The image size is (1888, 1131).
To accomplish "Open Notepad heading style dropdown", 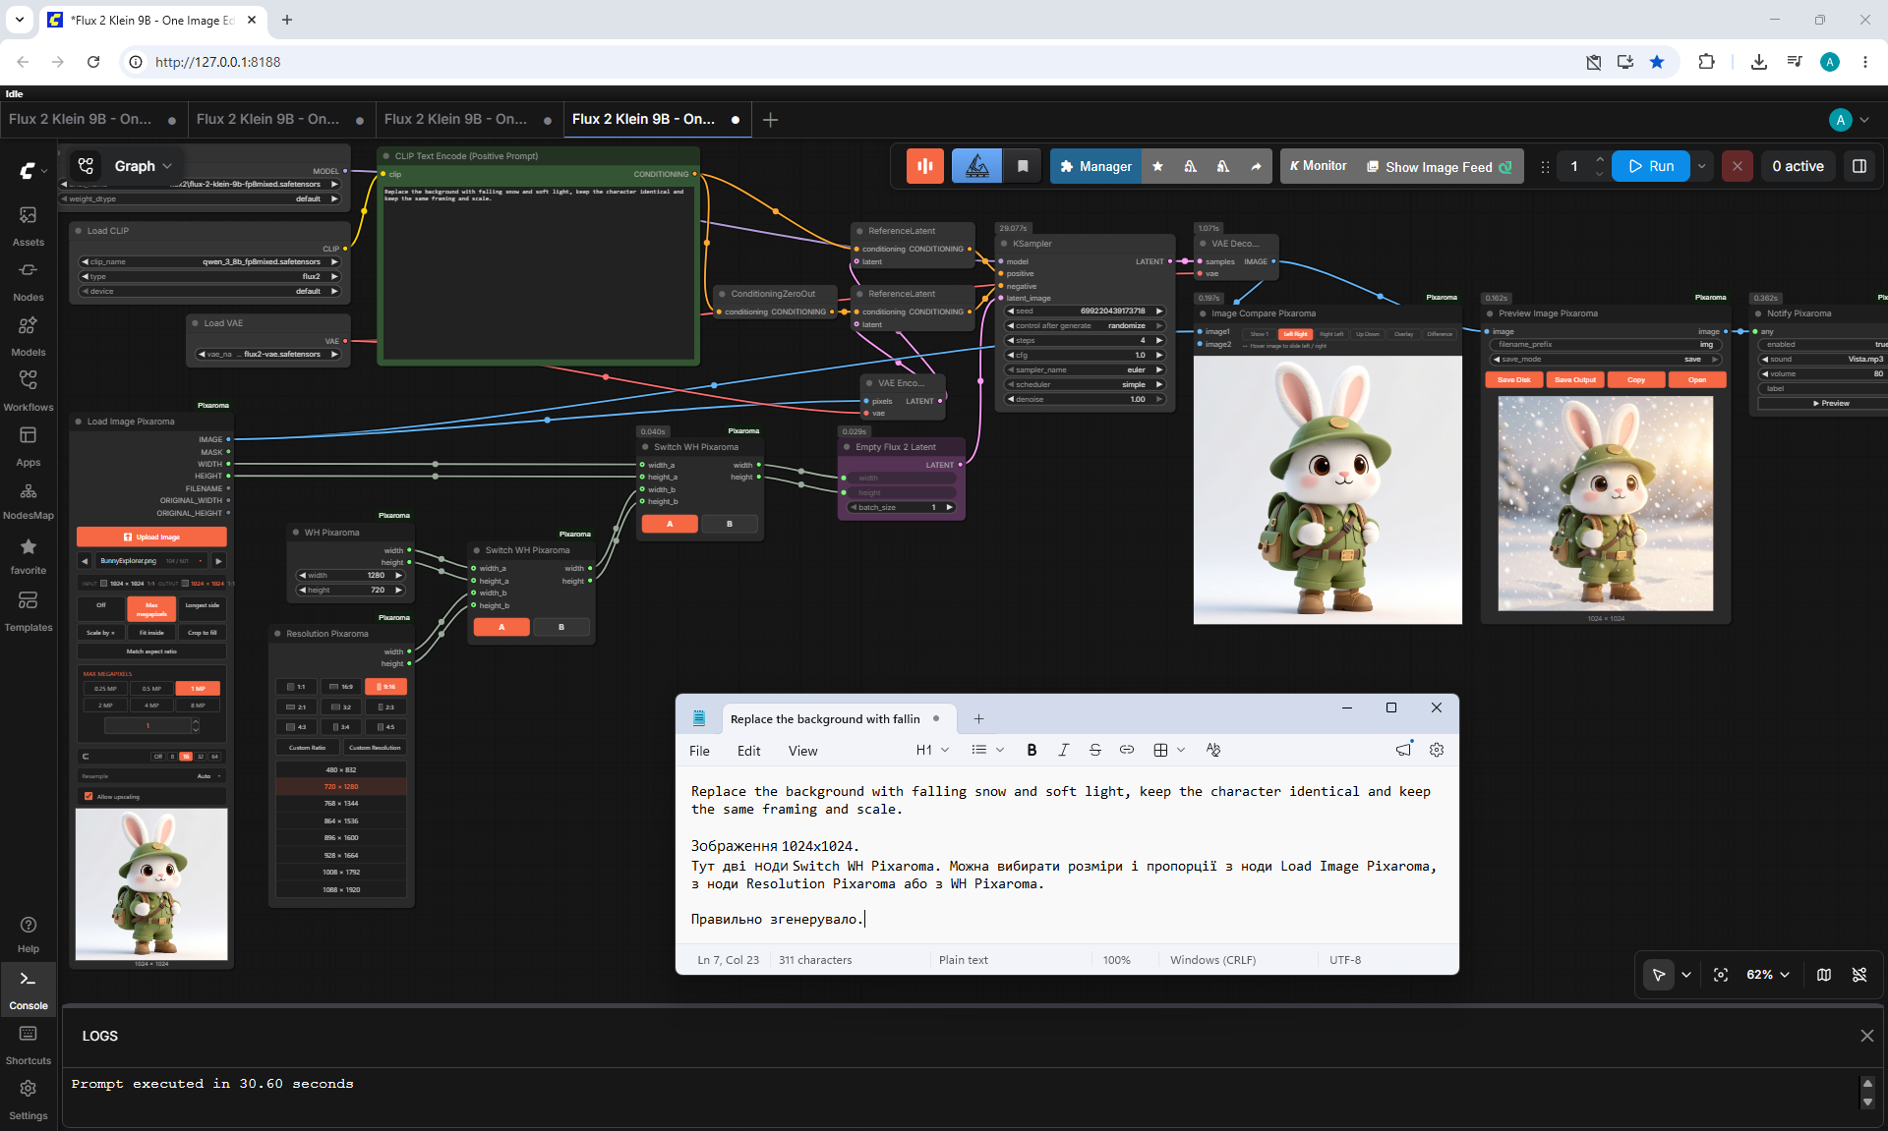I will click(x=932, y=750).
